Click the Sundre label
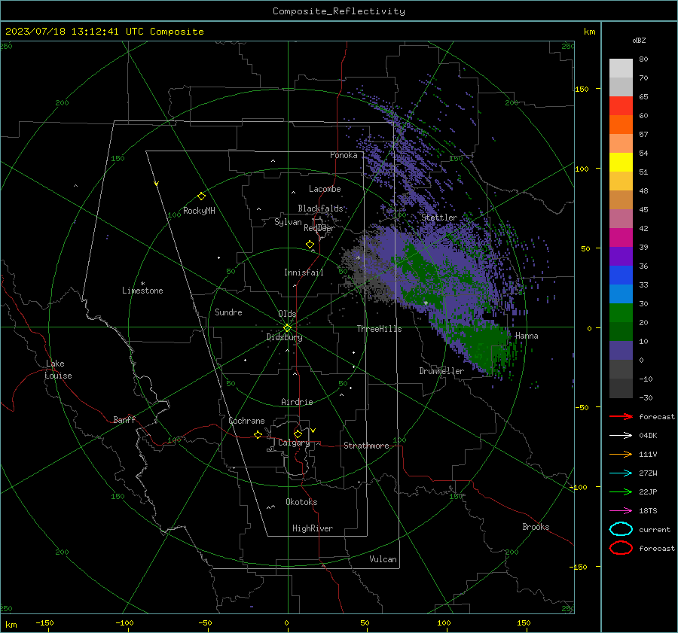The height and width of the screenshot is (633, 678). click(228, 312)
